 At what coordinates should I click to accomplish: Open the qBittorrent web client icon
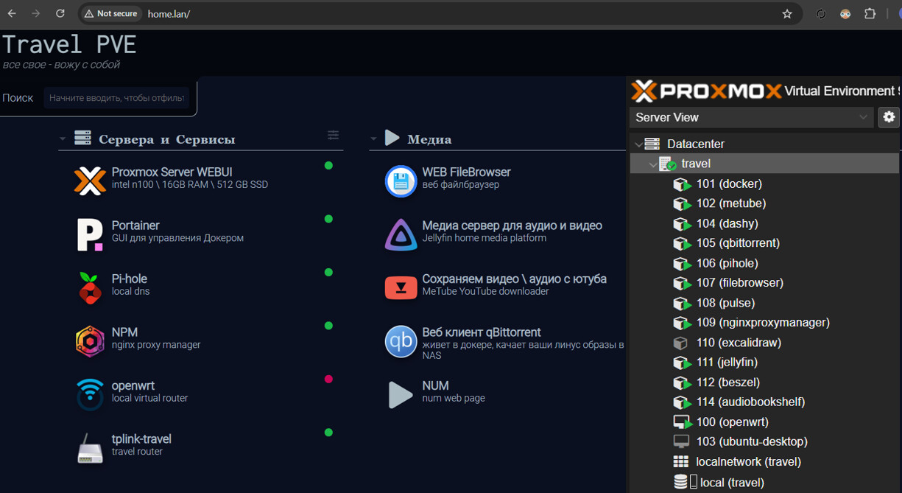tap(401, 341)
